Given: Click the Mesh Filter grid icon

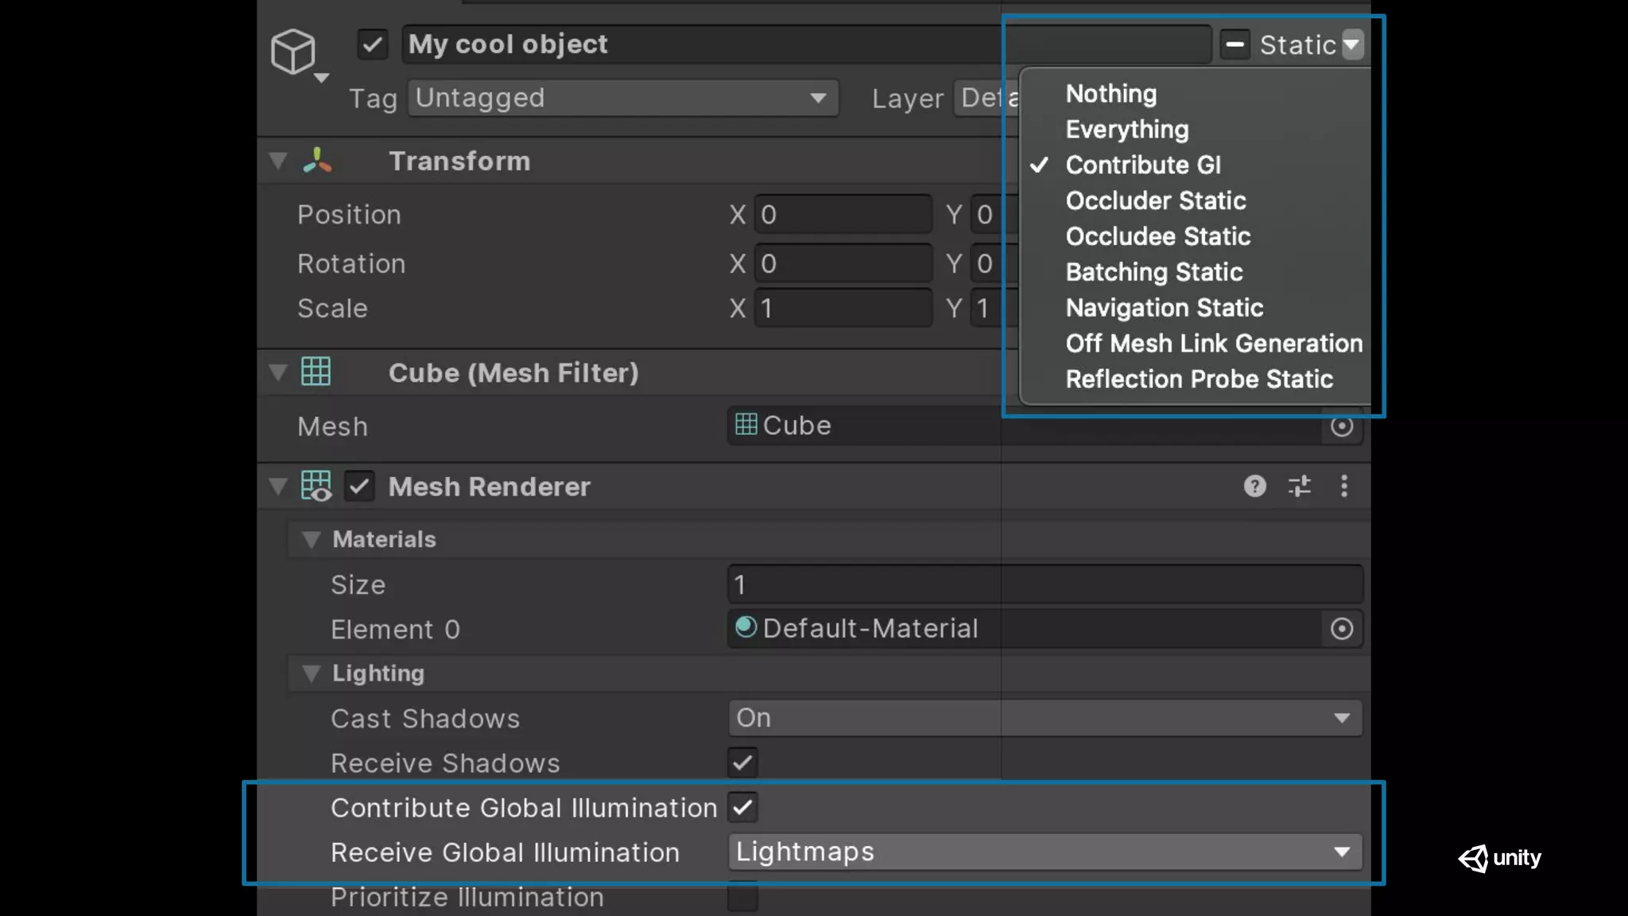Looking at the screenshot, I should coord(316,371).
